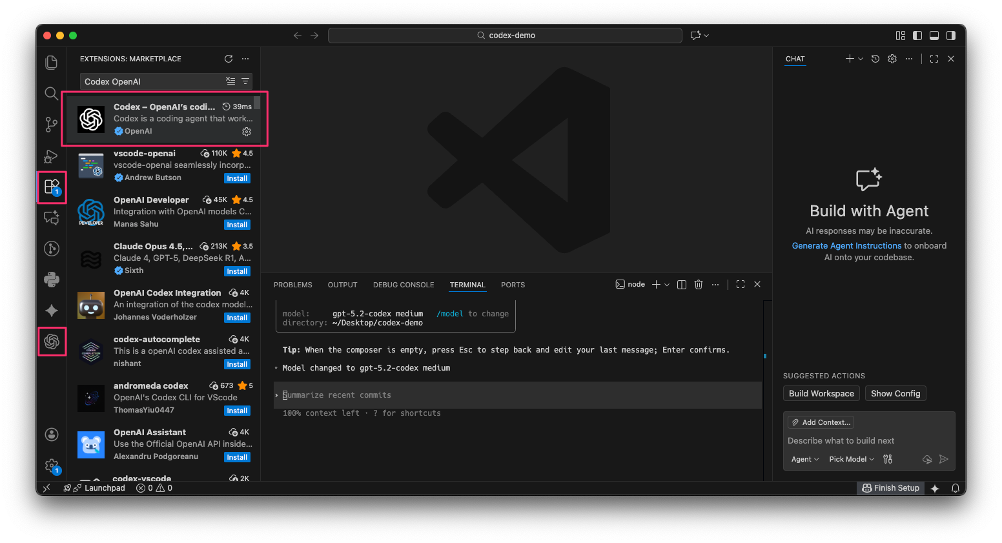
Task: Open the Codex extension manage gear
Action: click(x=247, y=132)
